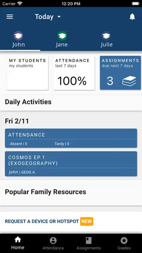Select Julie's dark graduation cap avatar

pos(106,36)
